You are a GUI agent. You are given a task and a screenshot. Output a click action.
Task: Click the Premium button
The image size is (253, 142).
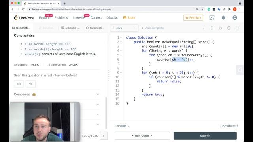193,17
